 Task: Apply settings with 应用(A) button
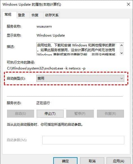(119, 161)
